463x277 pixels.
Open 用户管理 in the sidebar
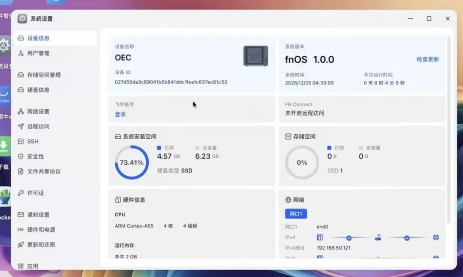55,53
